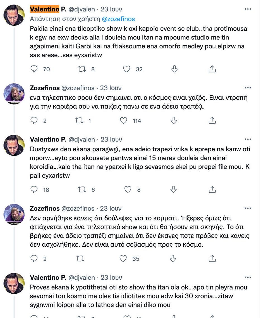
Task: Retweet the first Valentino tweet with 8 retweets
Action: coord(82,69)
